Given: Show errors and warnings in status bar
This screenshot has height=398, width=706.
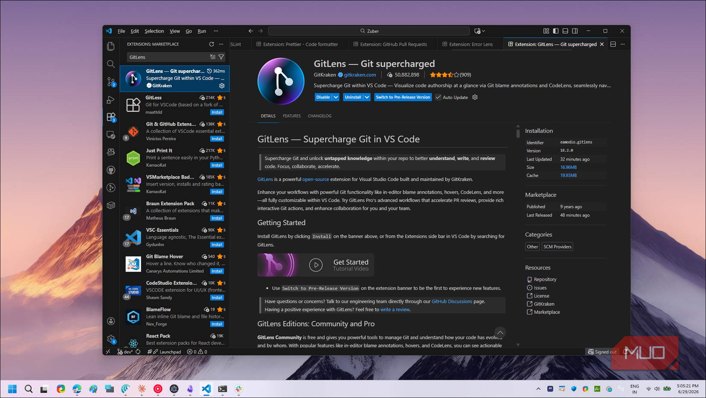Looking at the screenshot, I should point(197,352).
